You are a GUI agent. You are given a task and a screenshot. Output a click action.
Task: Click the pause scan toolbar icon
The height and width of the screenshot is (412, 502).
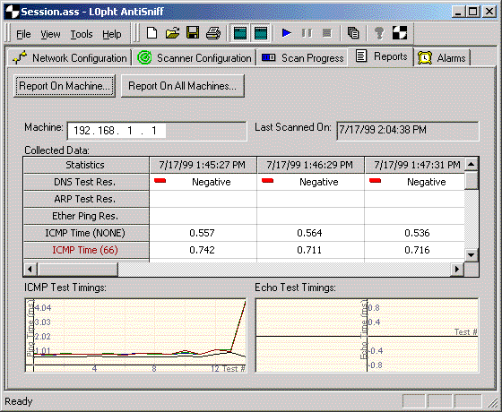pyautogui.click(x=307, y=33)
